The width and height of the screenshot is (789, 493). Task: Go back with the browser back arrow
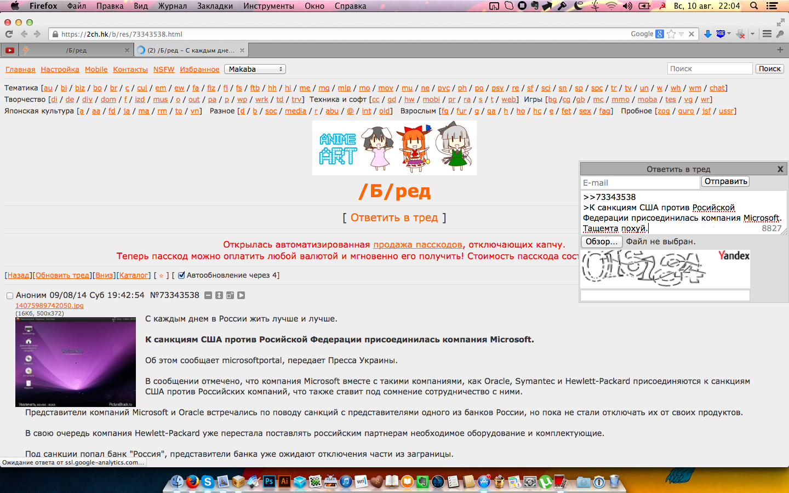[24, 34]
